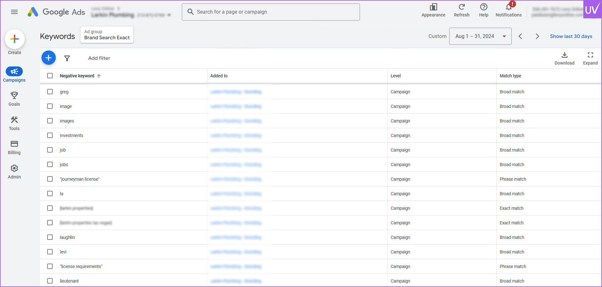Open the account switcher dropdown arrow
Image resolution: width=602 pixels, height=287 pixels.
(x=169, y=15)
